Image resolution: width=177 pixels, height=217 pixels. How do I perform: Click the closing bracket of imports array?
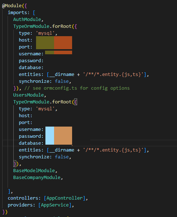(9, 191)
